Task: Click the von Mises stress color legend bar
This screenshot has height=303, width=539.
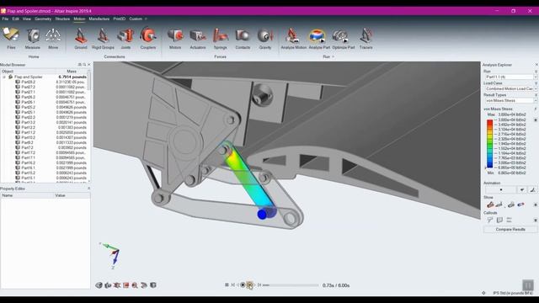Action: pos(489,144)
